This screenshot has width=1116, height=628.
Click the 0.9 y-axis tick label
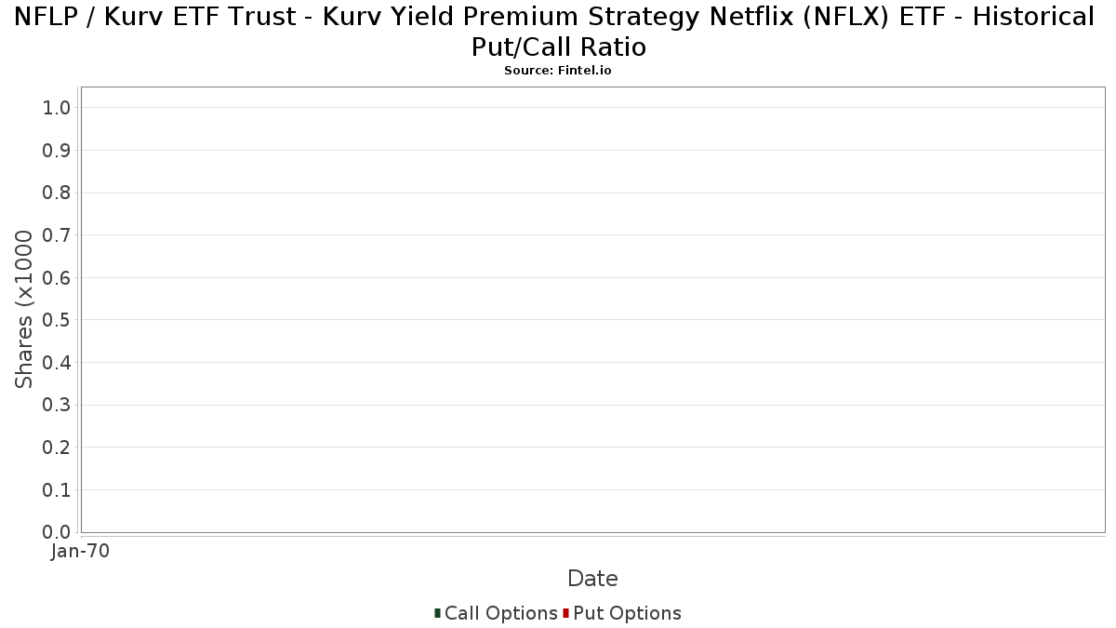click(x=57, y=151)
